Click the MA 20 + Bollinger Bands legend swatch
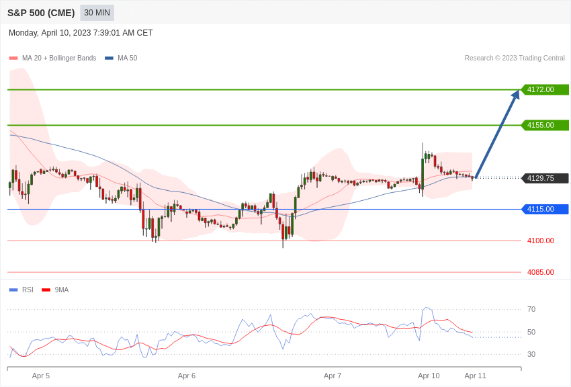The width and height of the screenshot is (571, 387). [13, 58]
